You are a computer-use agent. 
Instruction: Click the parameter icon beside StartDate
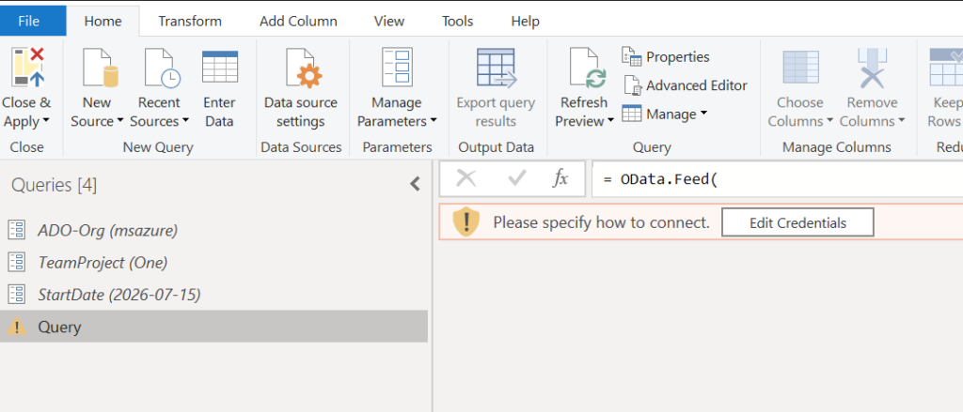click(x=16, y=295)
